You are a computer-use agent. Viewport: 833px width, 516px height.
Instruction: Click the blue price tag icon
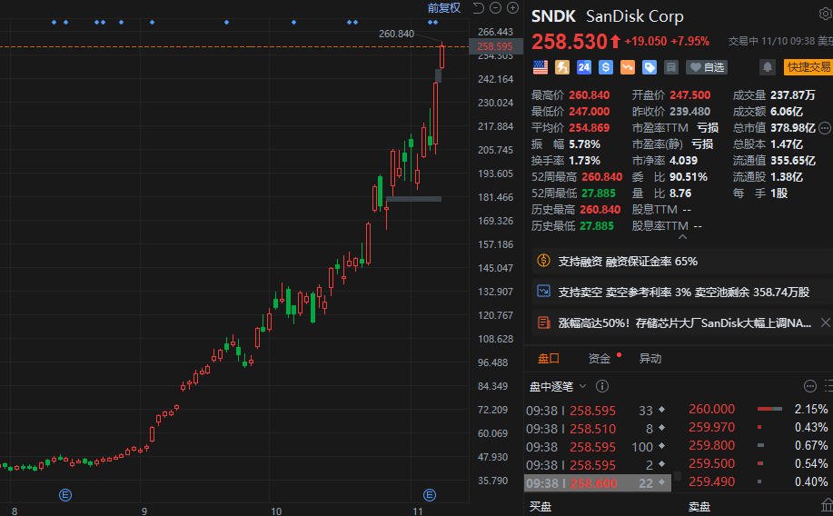650,67
